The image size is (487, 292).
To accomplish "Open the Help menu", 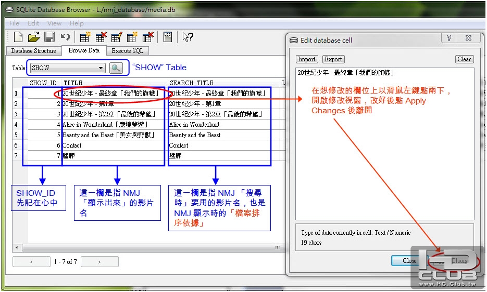I will click(77, 23).
